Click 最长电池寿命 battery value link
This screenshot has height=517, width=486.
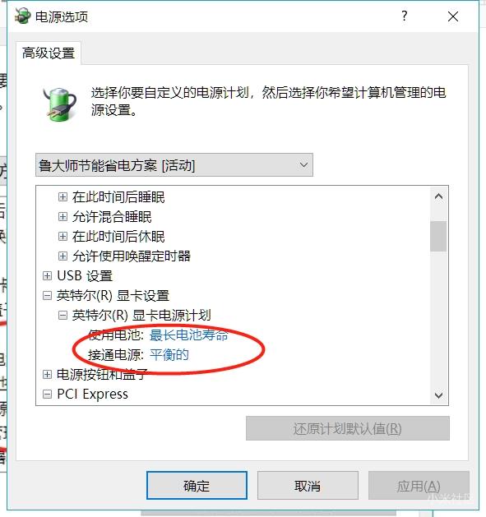(188, 335)
